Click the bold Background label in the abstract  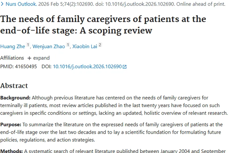pyautogui.click(x=15, y=98)
